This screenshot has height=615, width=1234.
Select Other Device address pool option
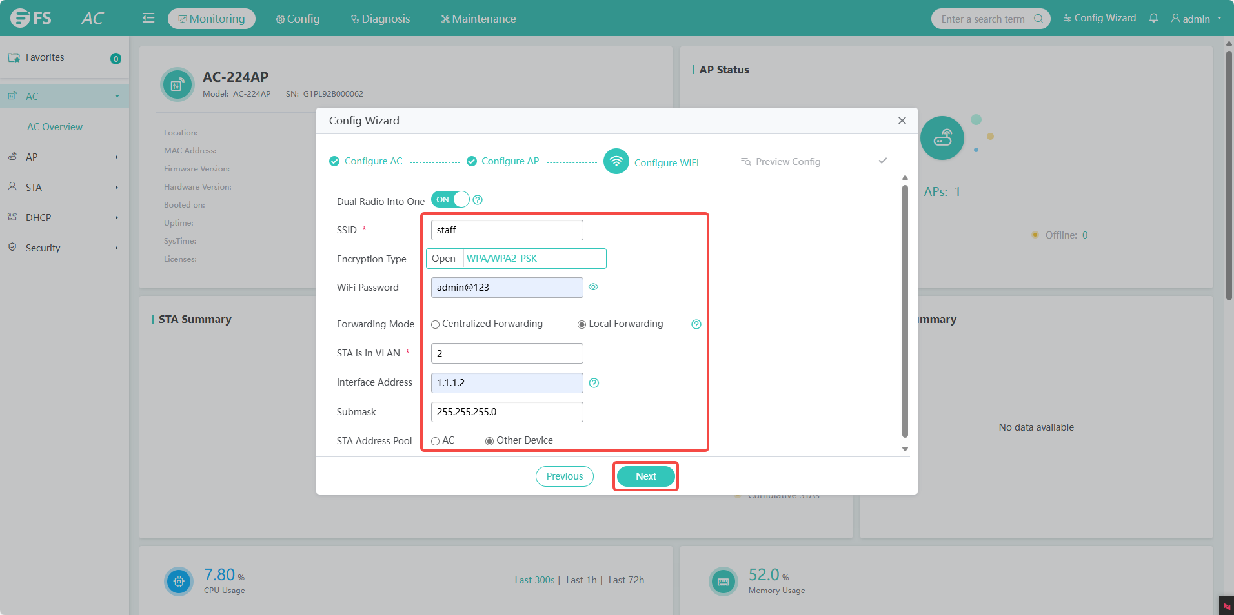tap(489, 441)
